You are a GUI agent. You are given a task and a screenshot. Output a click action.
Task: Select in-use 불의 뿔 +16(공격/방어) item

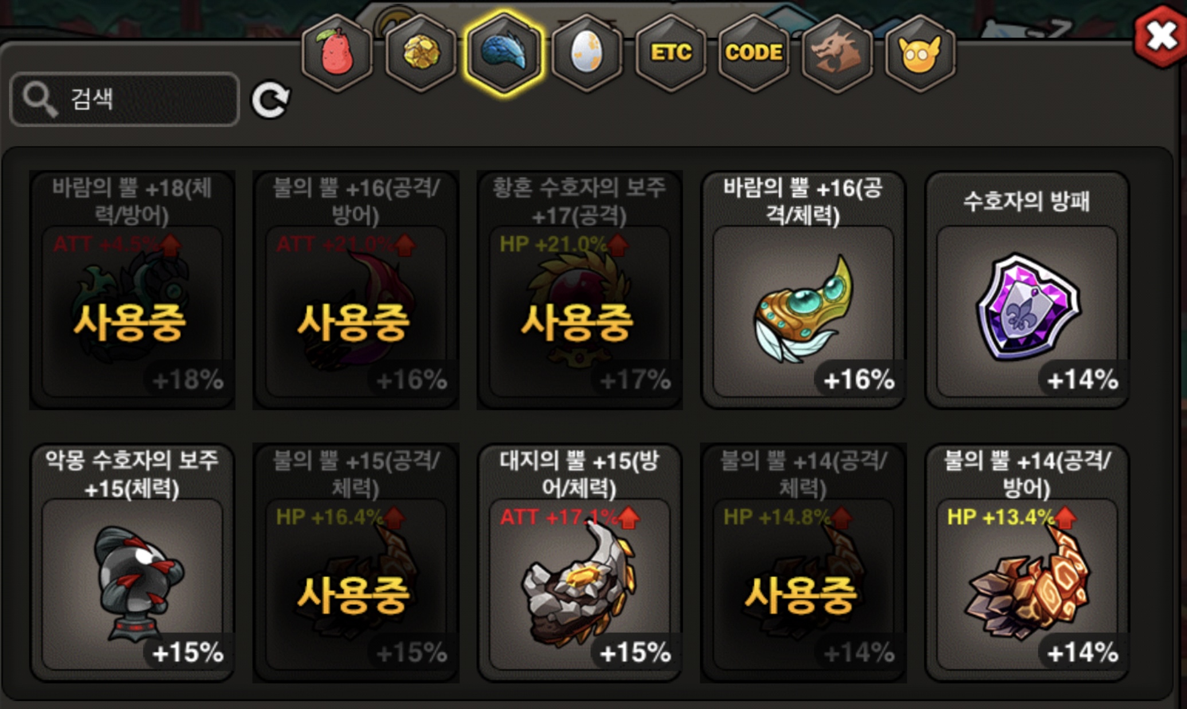pyautogui.click(x=355, y=290)
